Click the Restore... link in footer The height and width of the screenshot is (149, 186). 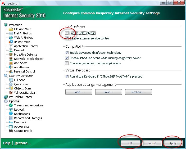coord(22,143)
